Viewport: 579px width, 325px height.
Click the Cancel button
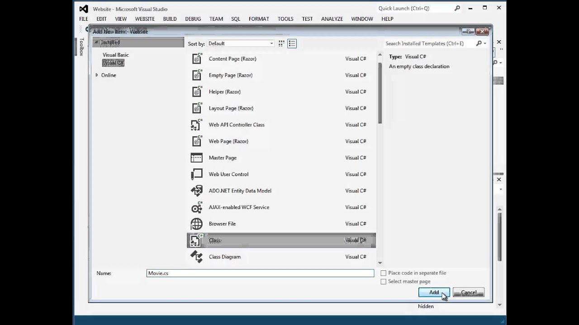[x=469, y=292]
